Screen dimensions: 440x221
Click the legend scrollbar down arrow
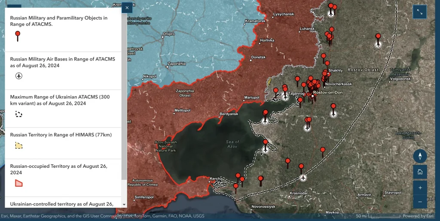(x=124, y=205)
